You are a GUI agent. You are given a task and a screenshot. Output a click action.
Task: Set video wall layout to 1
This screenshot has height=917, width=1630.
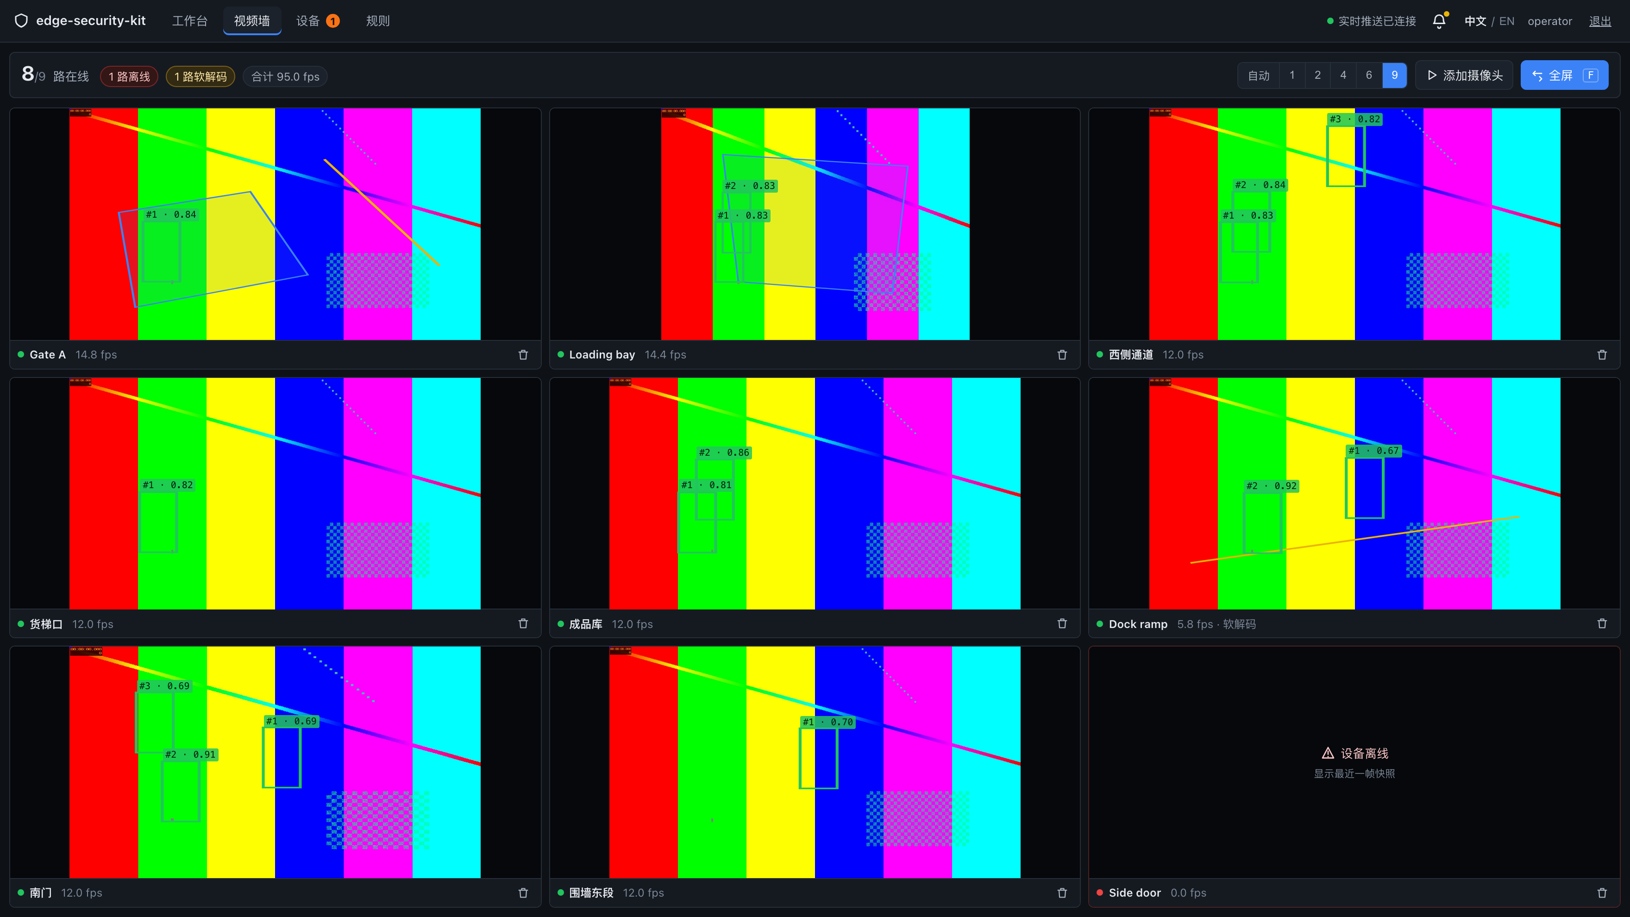(1292, 75)
